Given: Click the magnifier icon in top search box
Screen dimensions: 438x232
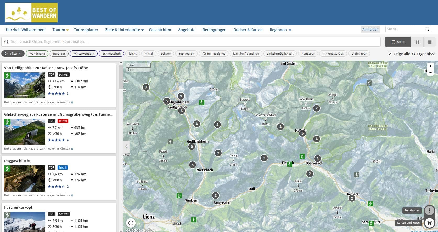Looking at the screenshot, I should click(x=427, y=29).
